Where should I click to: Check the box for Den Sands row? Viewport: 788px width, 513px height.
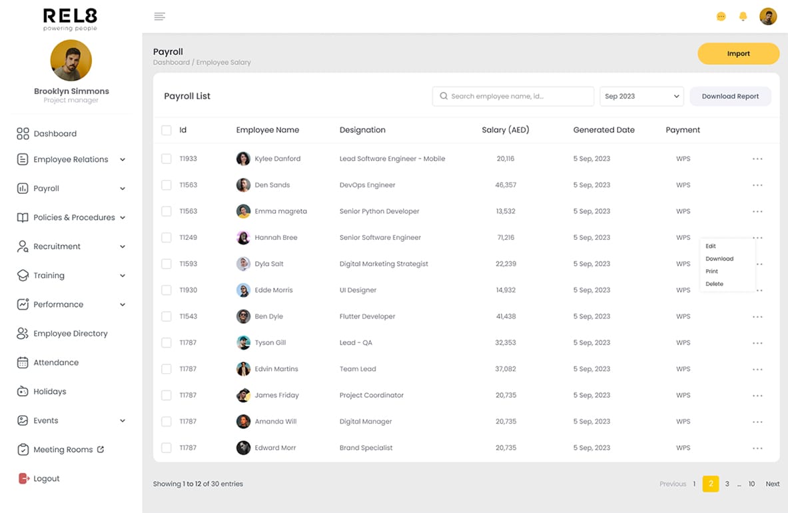tap(167, 185)
